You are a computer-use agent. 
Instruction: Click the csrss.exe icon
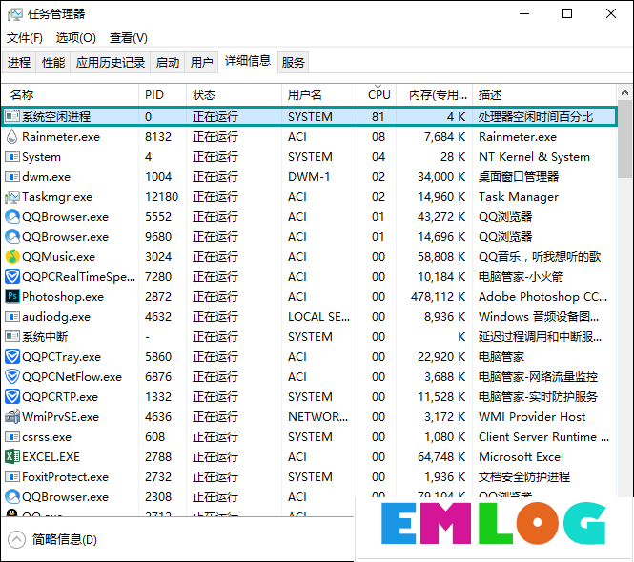(12, 437)
